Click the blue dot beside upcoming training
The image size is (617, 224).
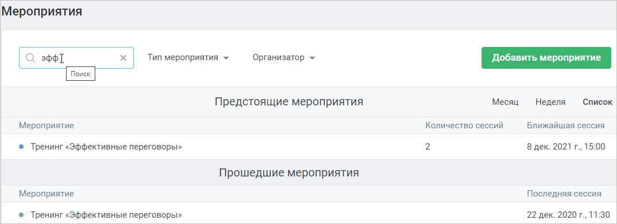(x=22, y=147)
